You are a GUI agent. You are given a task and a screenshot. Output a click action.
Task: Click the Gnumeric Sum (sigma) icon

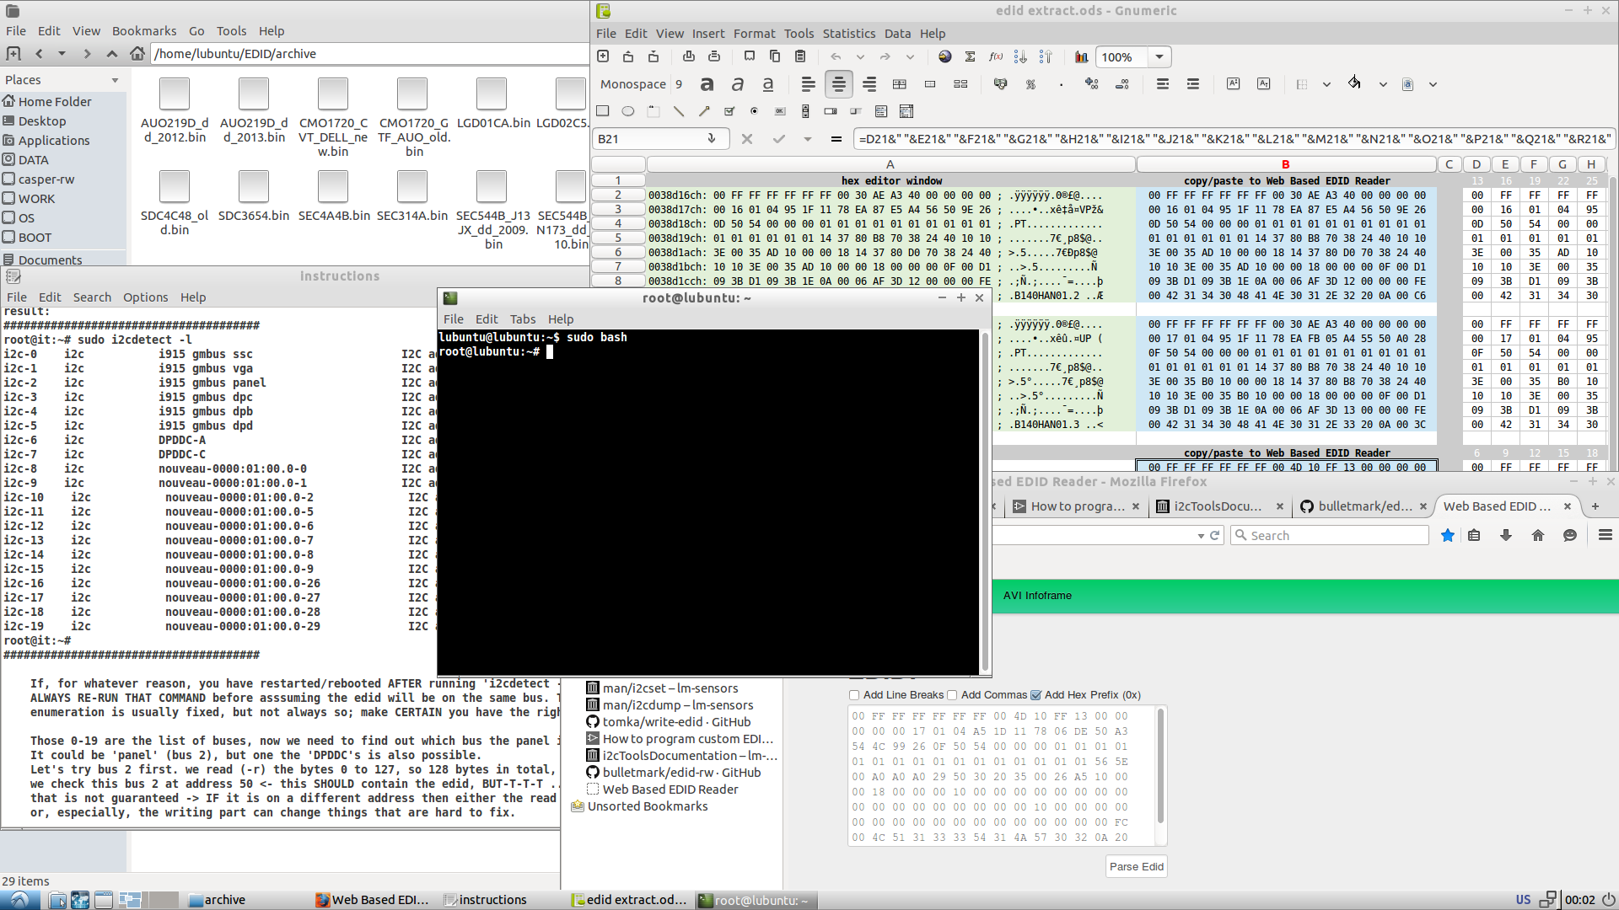(x=971, y=56)
